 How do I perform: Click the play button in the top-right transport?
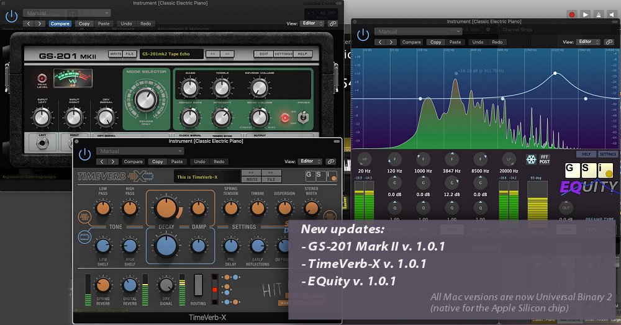click(x=585, y=14)
